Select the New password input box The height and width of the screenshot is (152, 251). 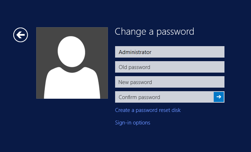point(170,82)
